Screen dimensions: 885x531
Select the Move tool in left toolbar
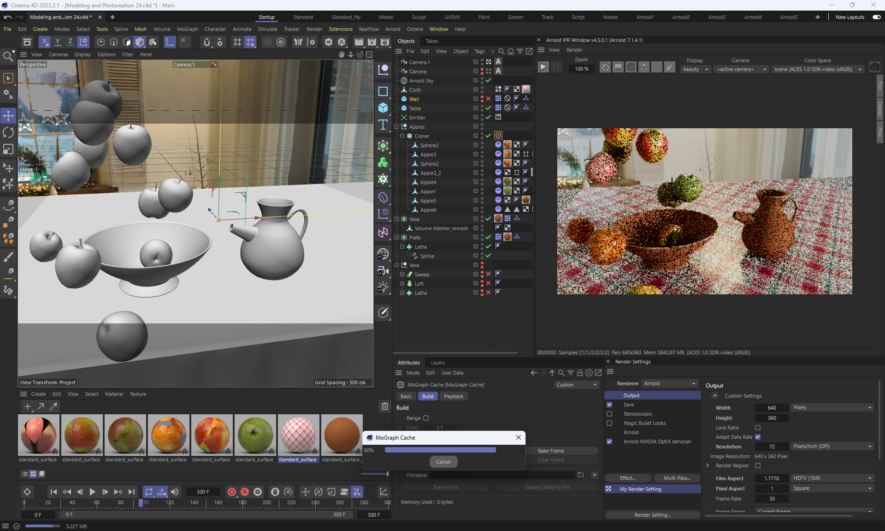tap(8, 115)
